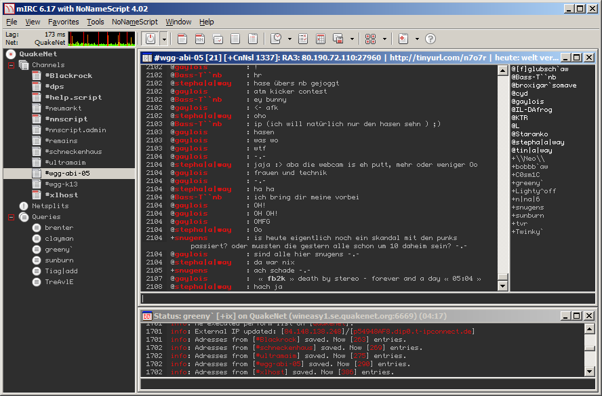Click the lag graph meter in toolbar
Viewport: 602px width, 396px height.
click(102, 39)
